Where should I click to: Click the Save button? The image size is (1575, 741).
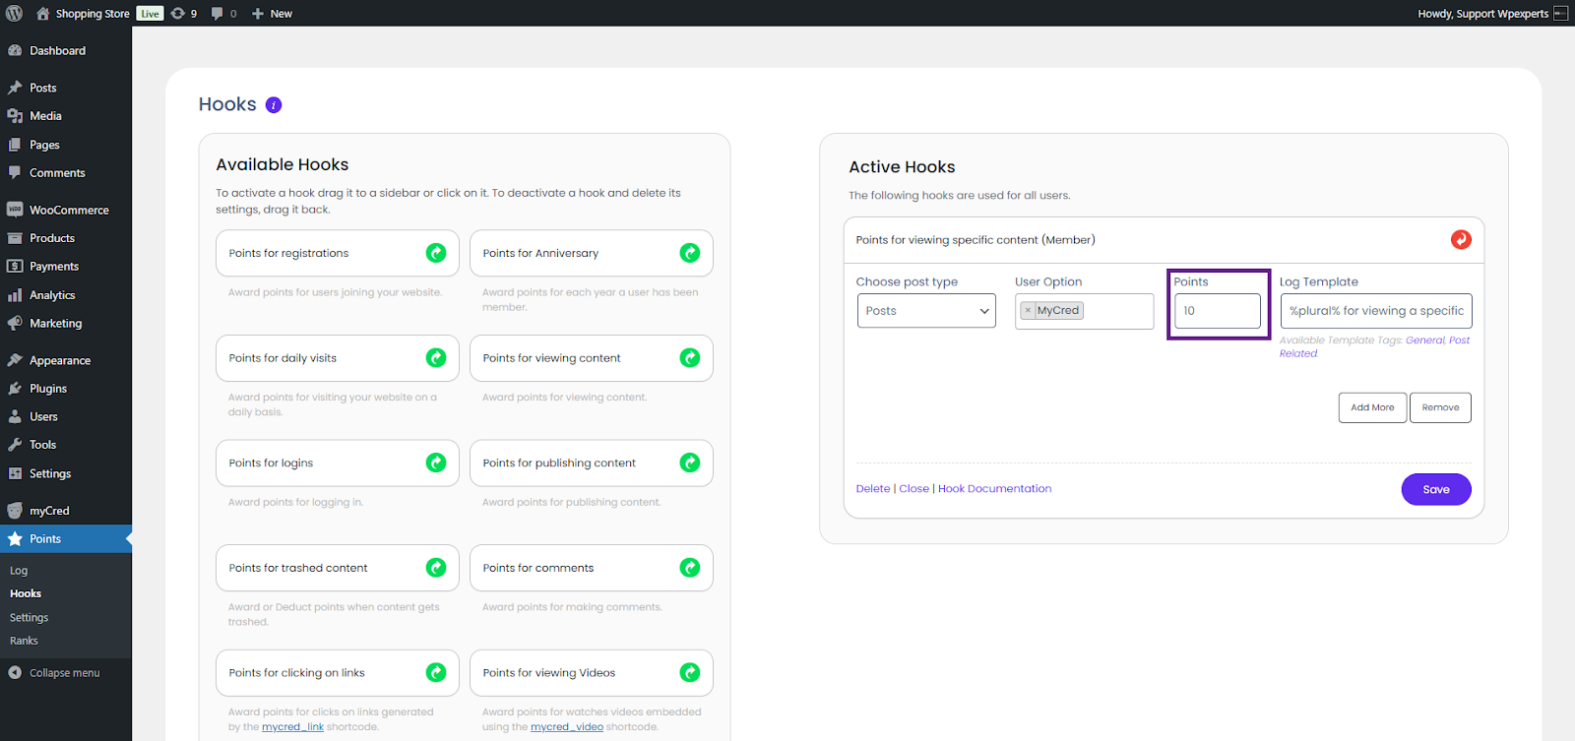[1435, 489]
